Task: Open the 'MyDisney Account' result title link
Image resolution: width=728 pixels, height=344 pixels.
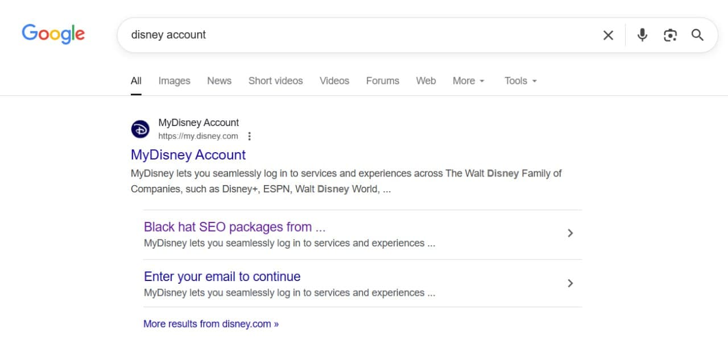Action: (x=188, y=155)
